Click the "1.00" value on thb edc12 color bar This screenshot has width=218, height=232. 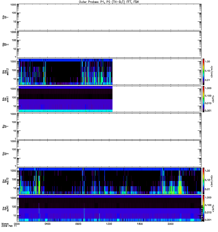pos(208,61)
